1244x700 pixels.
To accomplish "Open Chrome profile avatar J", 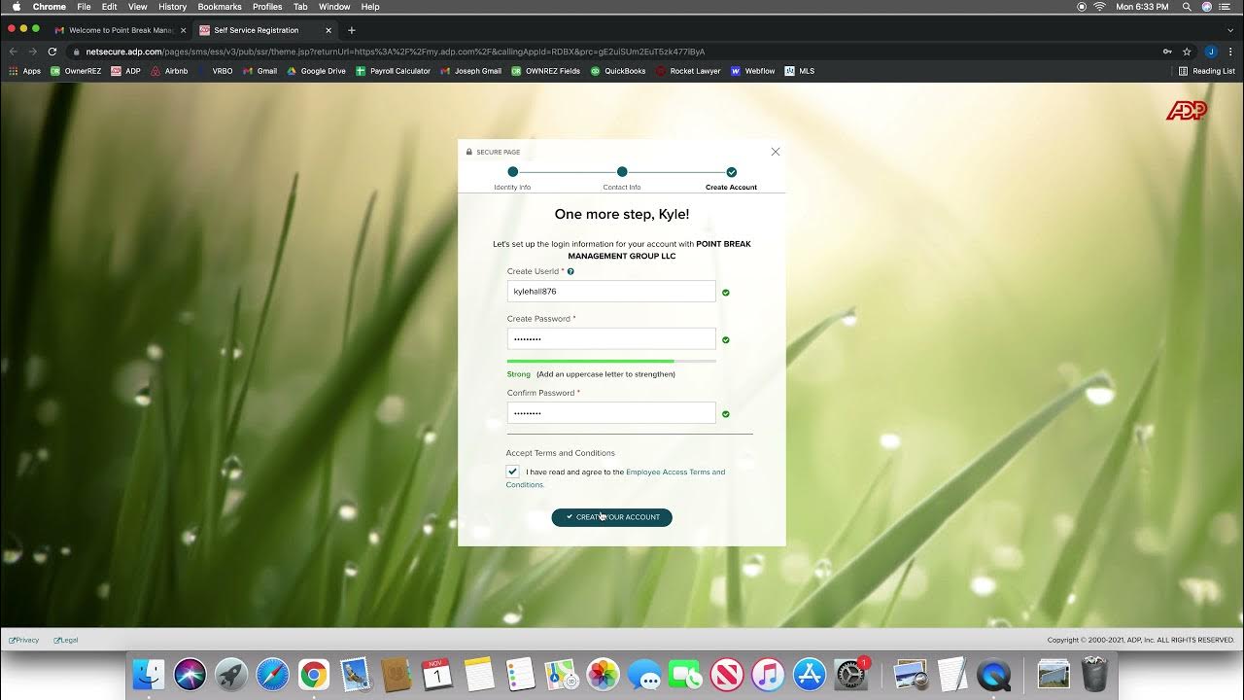I will [x=1211, y=52].
